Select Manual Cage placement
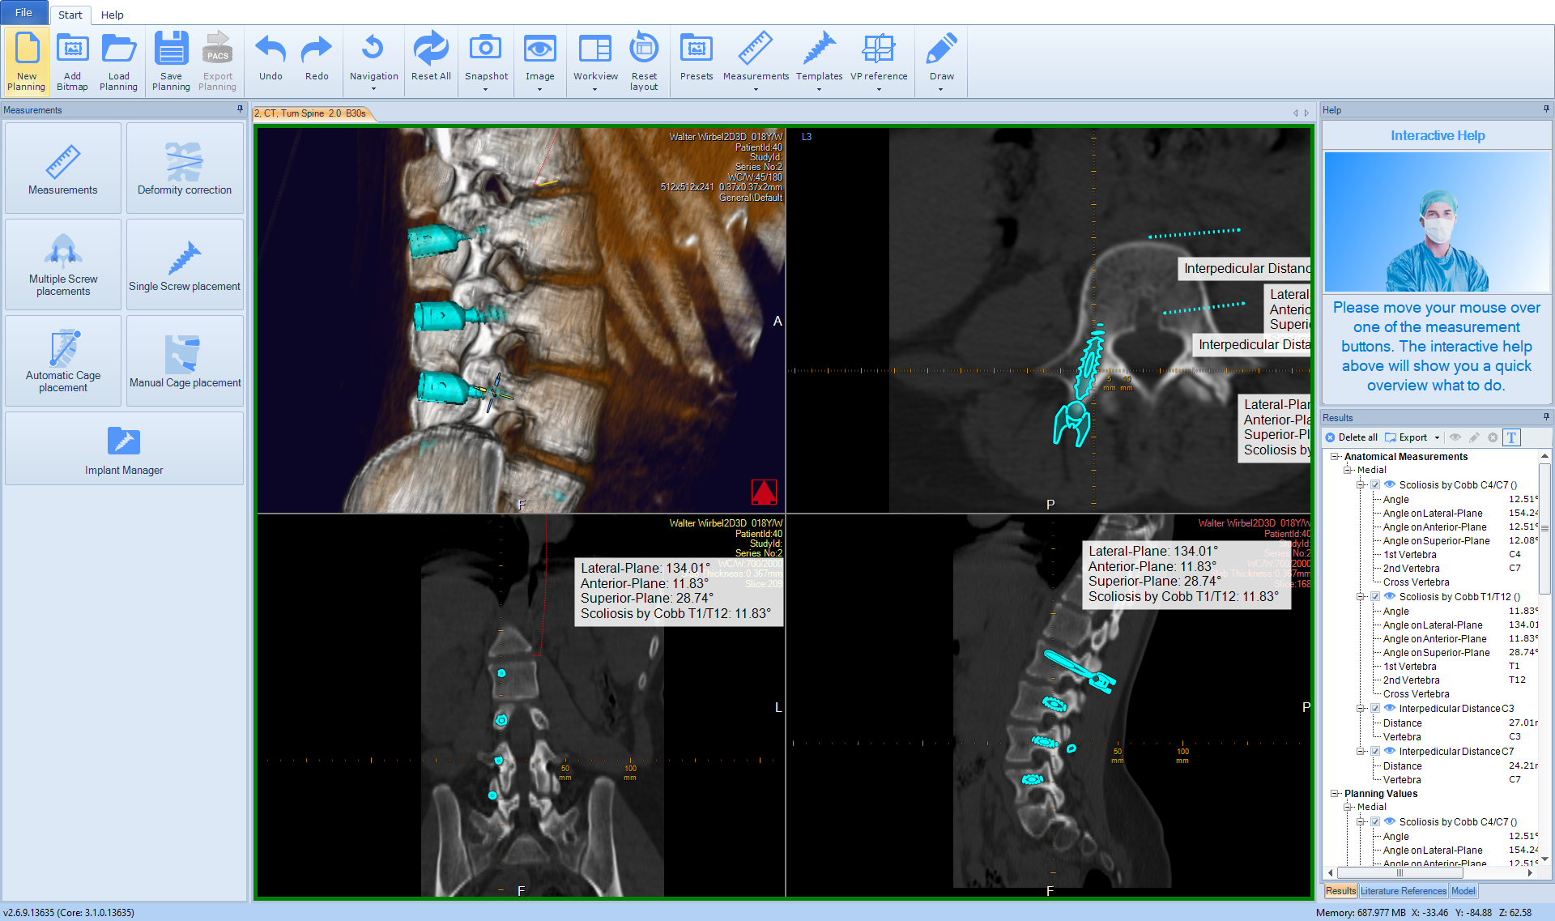Image resolution: width=1555 pixels, height=921 pixels. click(x=185, y=360)
